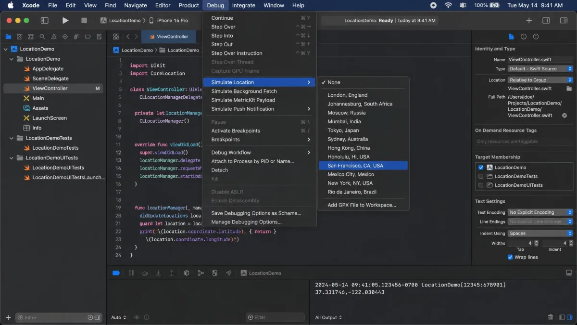This screenshot has width=577, height=325.
Task: Open the Location dropdown showing Relative to Group
Action: click(x=540, y=80)
